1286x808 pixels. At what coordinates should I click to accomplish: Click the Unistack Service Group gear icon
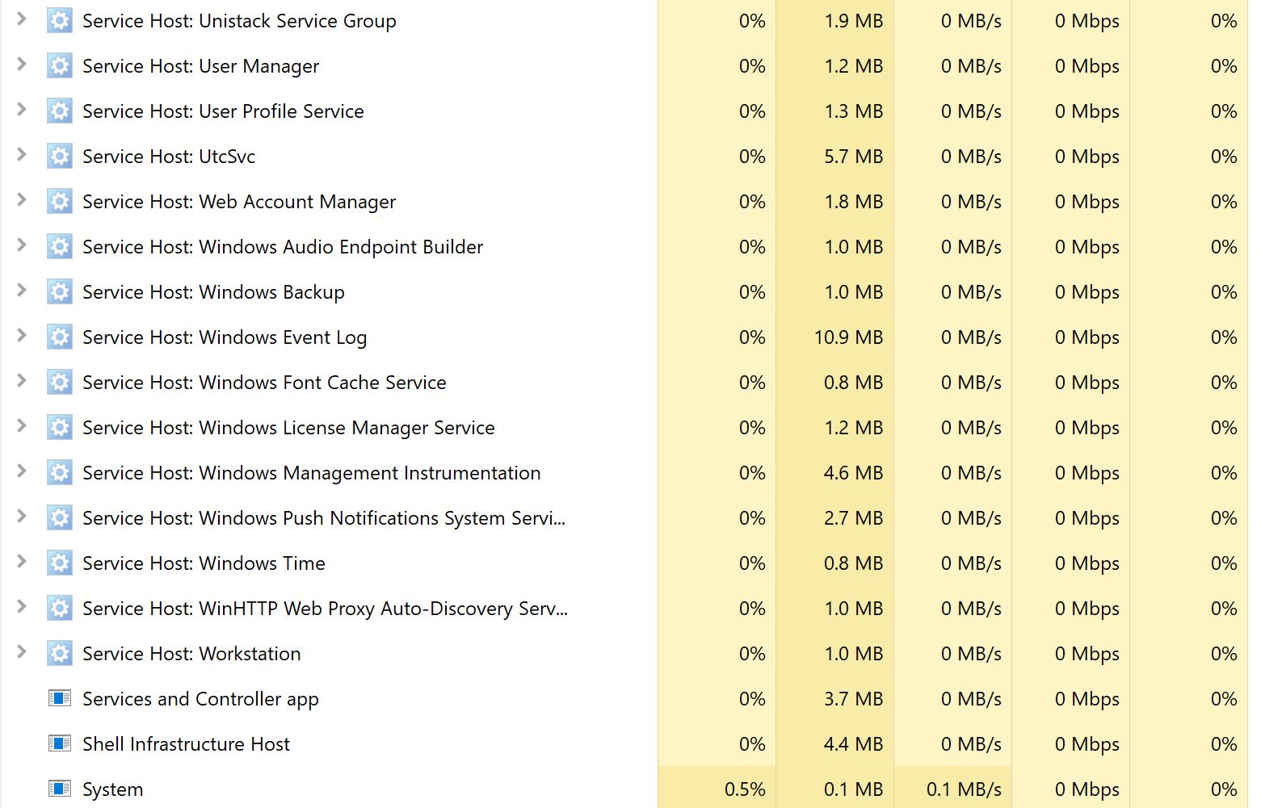click(x=59, y=20)
